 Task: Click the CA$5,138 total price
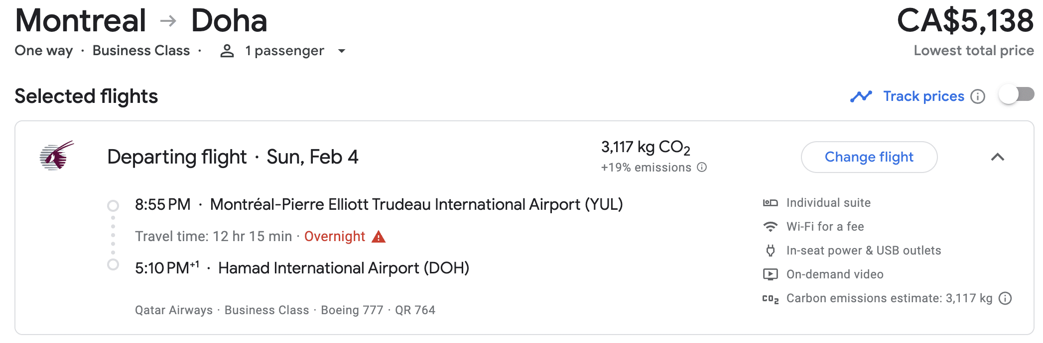click(x=965, y=21)
